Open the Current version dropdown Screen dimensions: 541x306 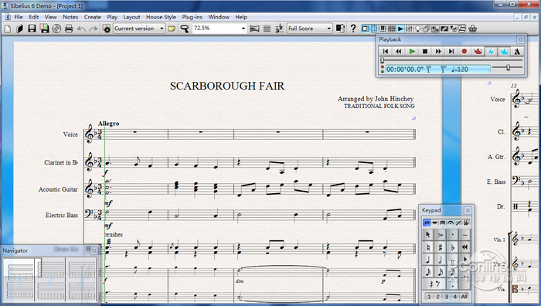tap(139, 29)
